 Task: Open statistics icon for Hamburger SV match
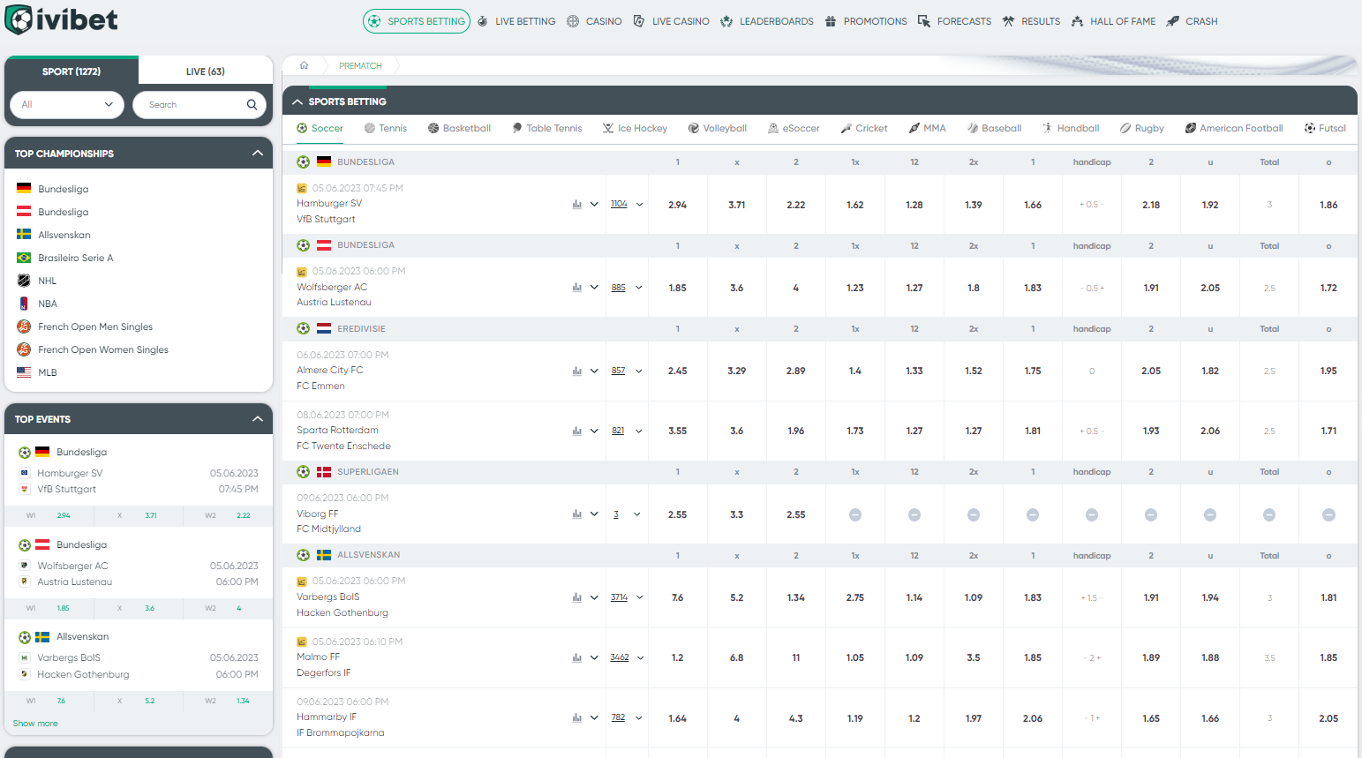[576, 205]
